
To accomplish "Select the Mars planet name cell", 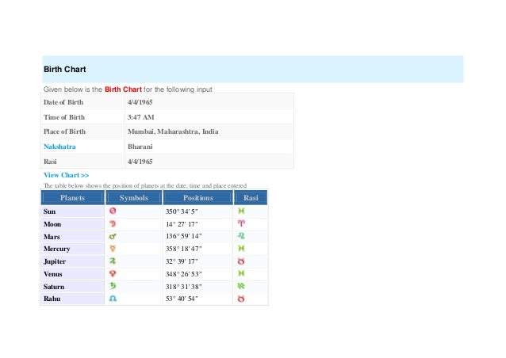I will tap(73, 237).
